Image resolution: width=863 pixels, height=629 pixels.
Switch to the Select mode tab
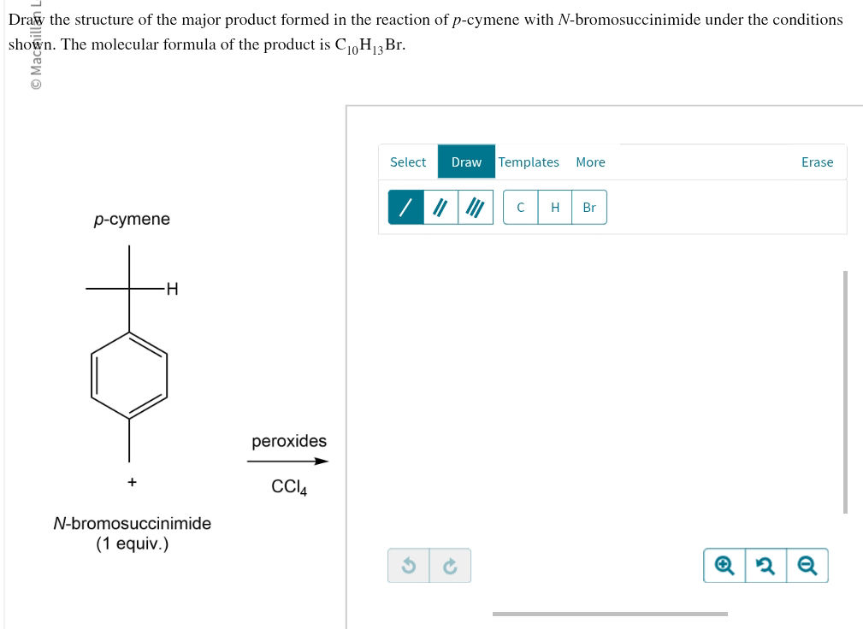(x=408, y=162)
